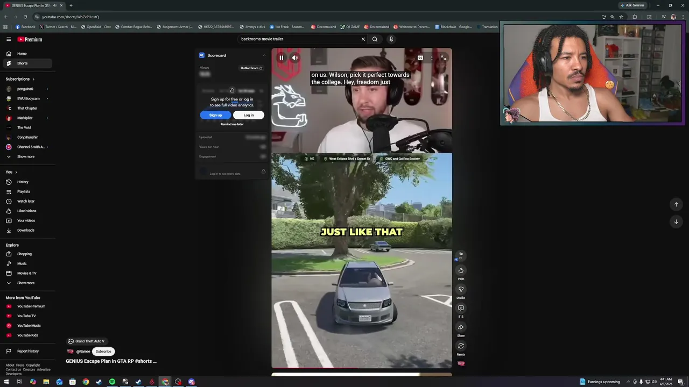
Task: Remix this Short
Action: tap(461, 346)
